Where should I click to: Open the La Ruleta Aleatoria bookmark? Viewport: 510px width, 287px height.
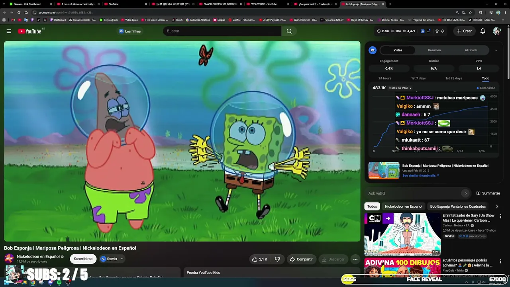click(x=198, y=20)
